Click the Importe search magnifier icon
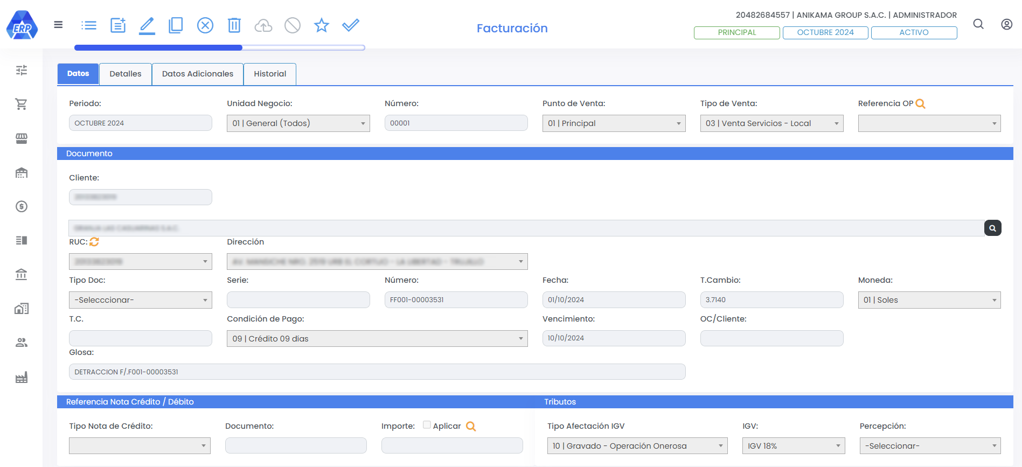Screen dimensions: 1022x467 [x=471, y=426]
